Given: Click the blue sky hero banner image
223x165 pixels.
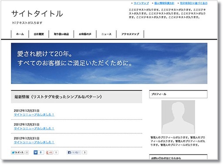Looking at the screenshot, I should coord(109,64).
